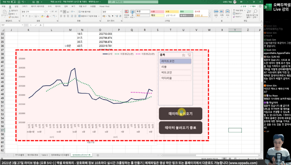Toggle multi-select in the 종목 slicer header
The image size is (291, 165).
coord(184,55)
